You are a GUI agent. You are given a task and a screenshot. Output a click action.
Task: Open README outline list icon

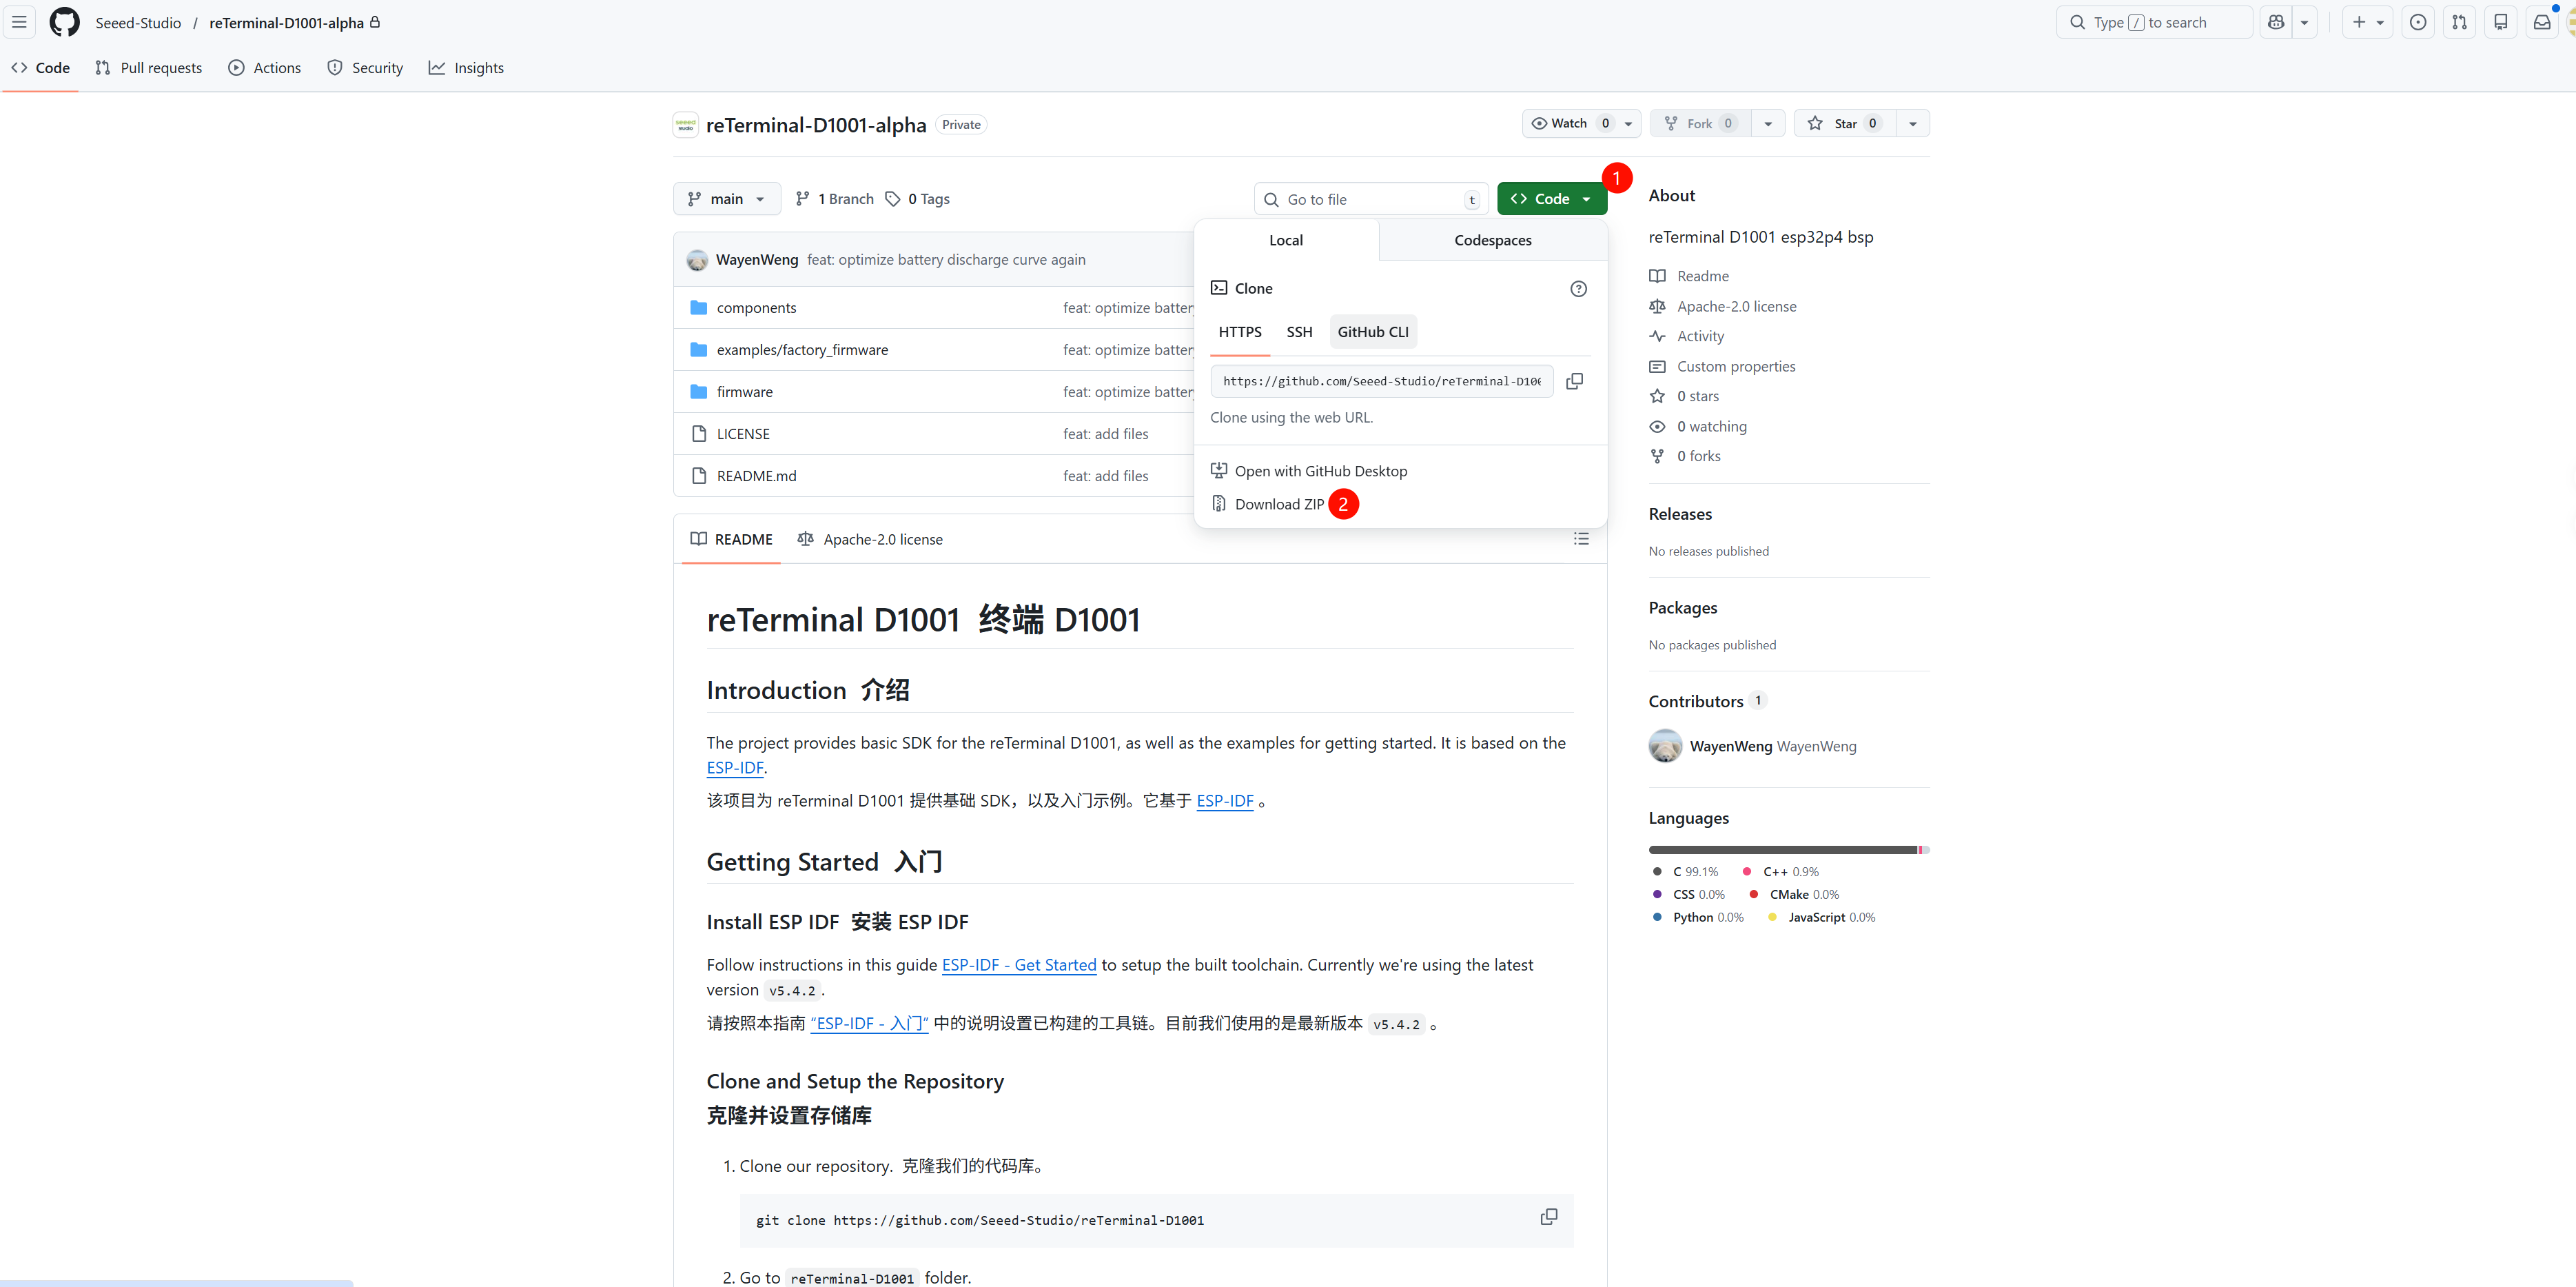(x=1581, y=539)
